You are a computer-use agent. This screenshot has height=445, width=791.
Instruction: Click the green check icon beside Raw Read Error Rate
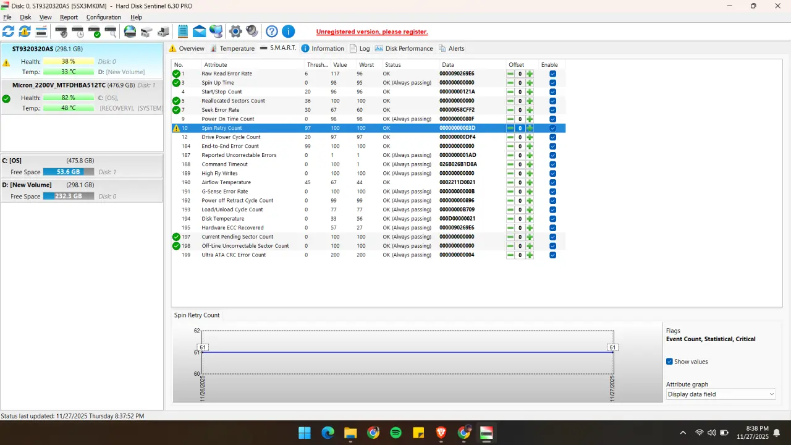click(x=176, y=74)
